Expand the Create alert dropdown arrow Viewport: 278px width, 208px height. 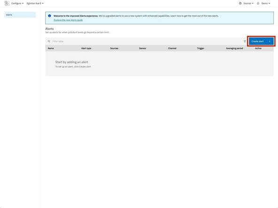click(x=270, y=41)
